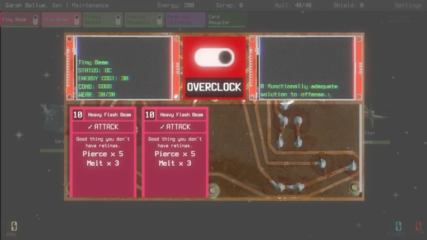
Task: Click the OVERCLOCK text label
Action: (x=214, y=87)
